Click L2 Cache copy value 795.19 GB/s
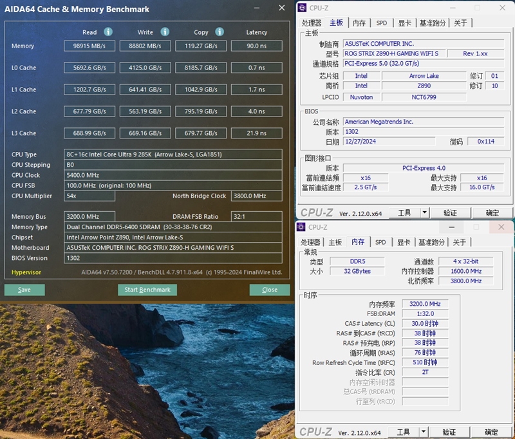The height and width of the screenshot is (439, 515). [201, 111]
